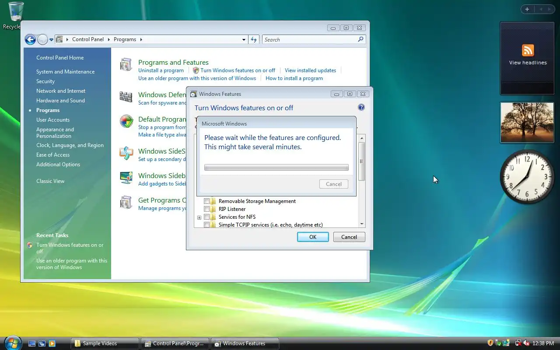Click How to install a program link
The width and height of the screenshot is (560, 350).
(294, 78)
